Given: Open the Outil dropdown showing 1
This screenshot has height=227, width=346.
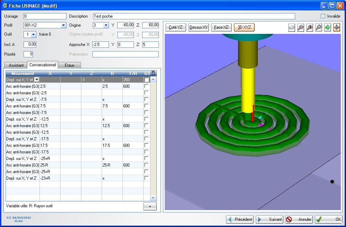Looking at the screenshot, I should pos(33,35).
